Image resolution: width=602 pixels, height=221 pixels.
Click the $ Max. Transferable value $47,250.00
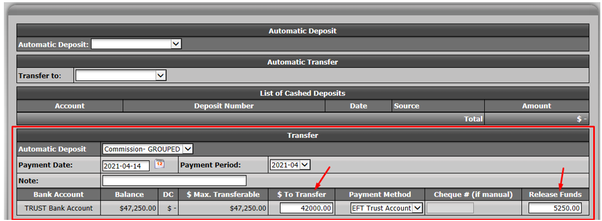click(247, 208)
